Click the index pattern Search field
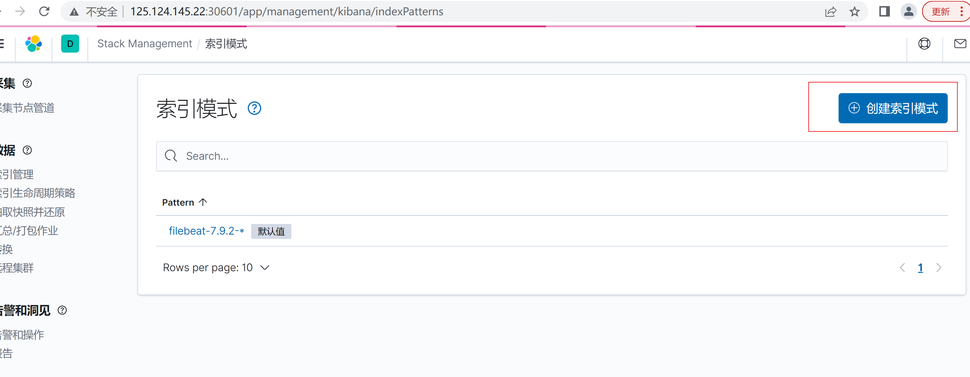 tap(551, 156)
